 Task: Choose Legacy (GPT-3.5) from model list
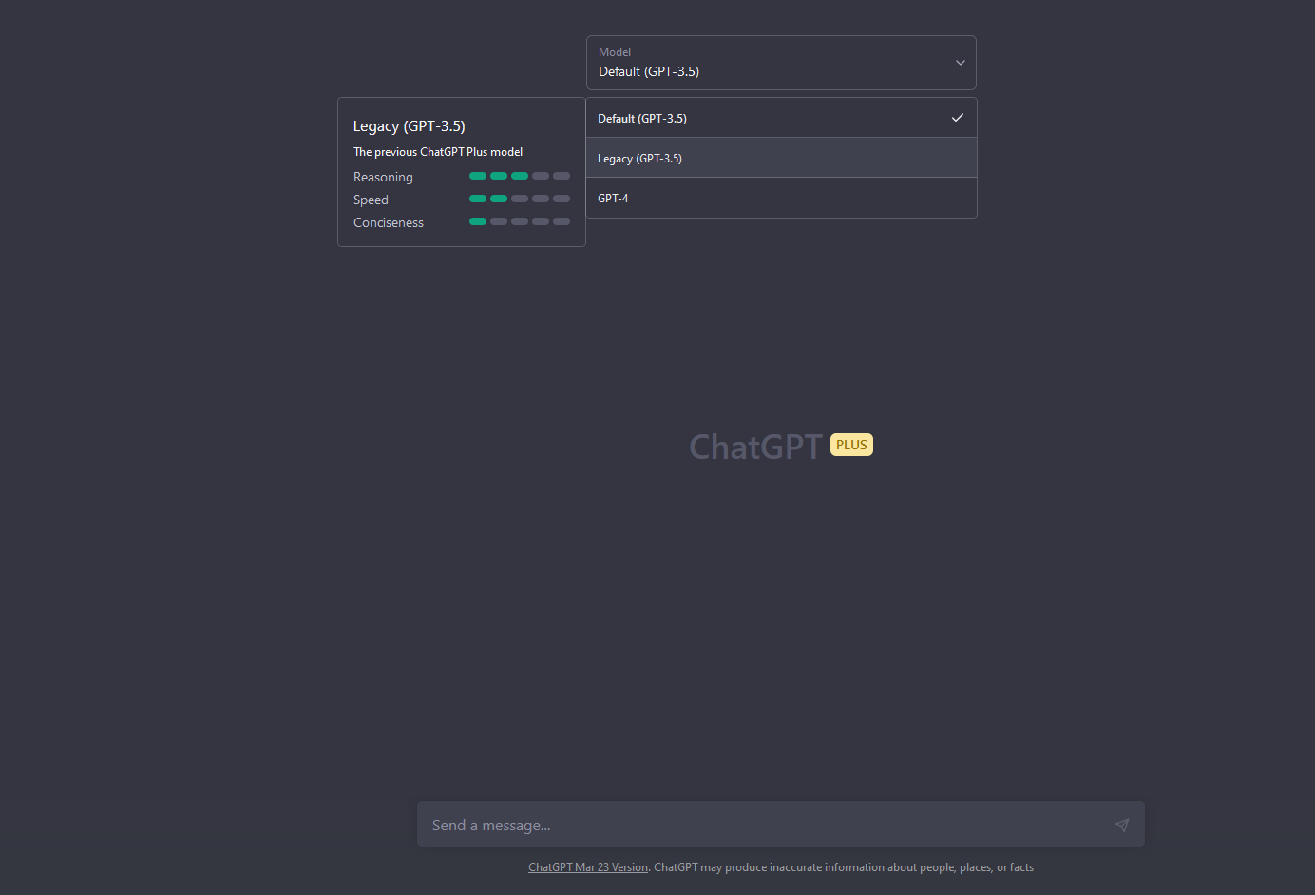(x=781, y=158)
